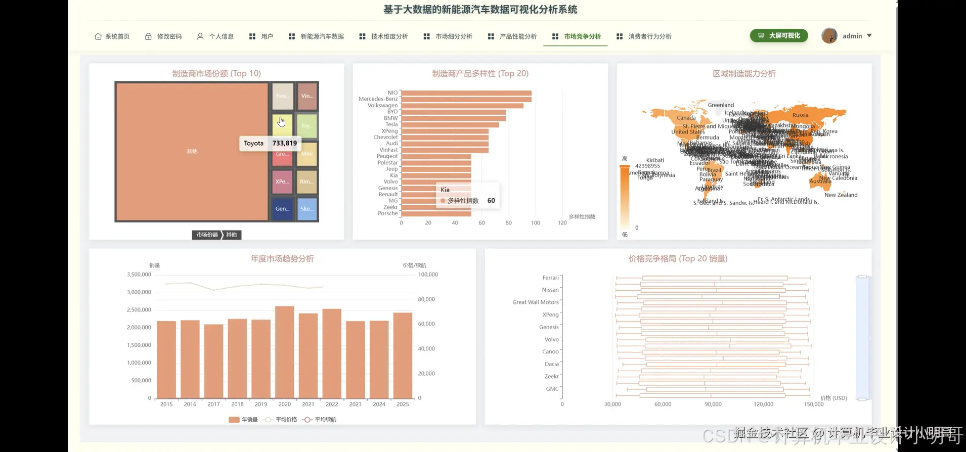This screenshot has height=452, width=966.
Task: Click the Fer... treemap tile
Action: coord(283,96)
